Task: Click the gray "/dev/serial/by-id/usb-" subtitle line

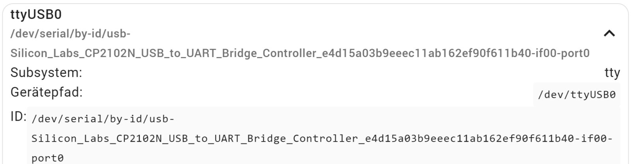Action: tap(70, 34)
